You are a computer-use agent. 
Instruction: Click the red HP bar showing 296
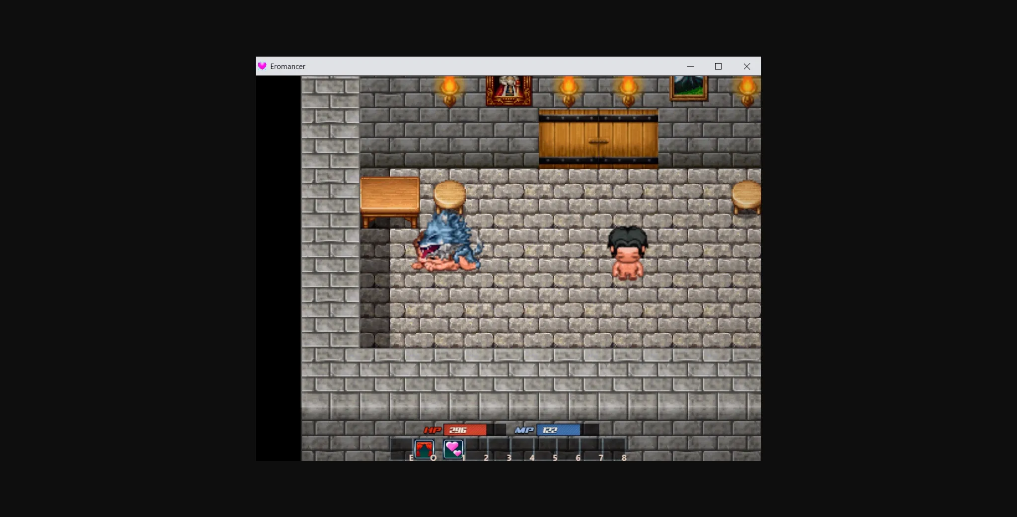point(466,430)
